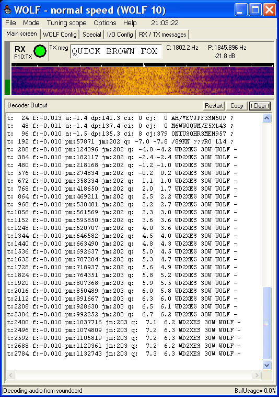Select the RX / TX messages tab
The width and height of the screenshot is (279, 397).
pyautogui.click(x=162, y=35)
